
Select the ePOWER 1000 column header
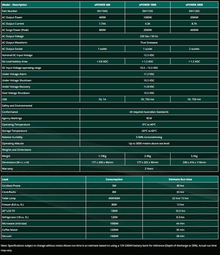148,5
